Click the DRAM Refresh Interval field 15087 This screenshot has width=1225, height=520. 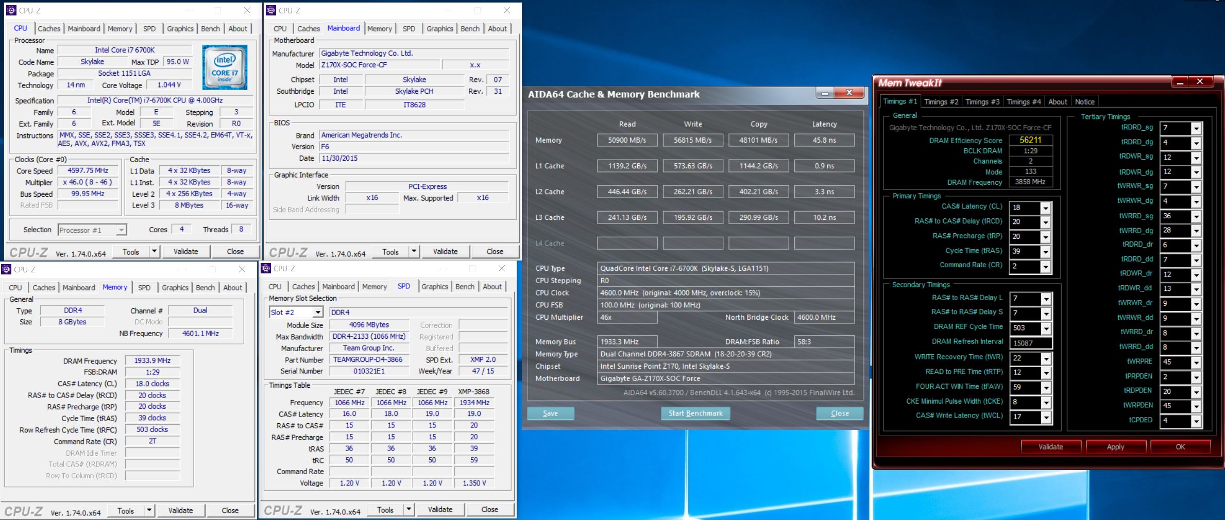1030,343
